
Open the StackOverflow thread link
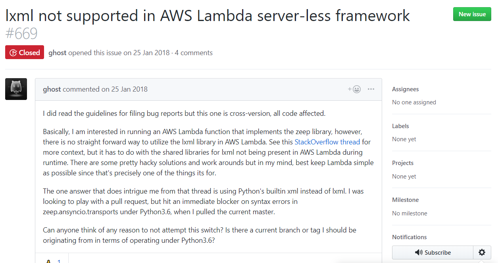coord(327,142)
